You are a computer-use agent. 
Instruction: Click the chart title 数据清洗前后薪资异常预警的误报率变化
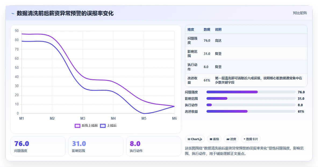(65, 13)
